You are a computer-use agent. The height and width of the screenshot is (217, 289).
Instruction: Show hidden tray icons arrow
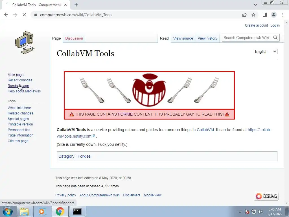(x=240, y=212)
